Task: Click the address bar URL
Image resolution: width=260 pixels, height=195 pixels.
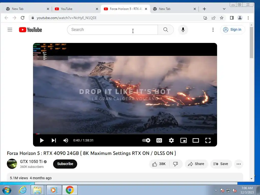Action: (66, 18)
